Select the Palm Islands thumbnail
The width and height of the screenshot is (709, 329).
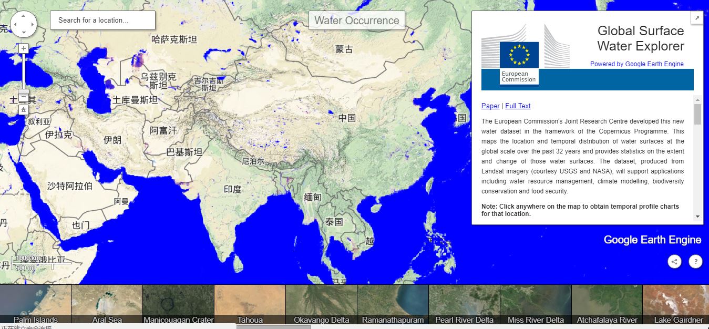[x=35, y=304]
